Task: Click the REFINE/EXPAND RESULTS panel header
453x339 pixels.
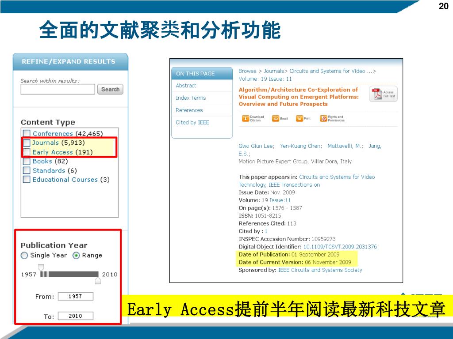Action: point(70,62)
